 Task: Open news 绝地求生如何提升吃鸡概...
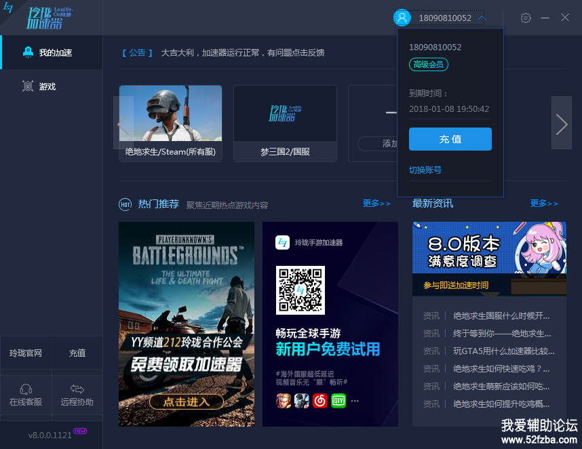tap(501, 404)
